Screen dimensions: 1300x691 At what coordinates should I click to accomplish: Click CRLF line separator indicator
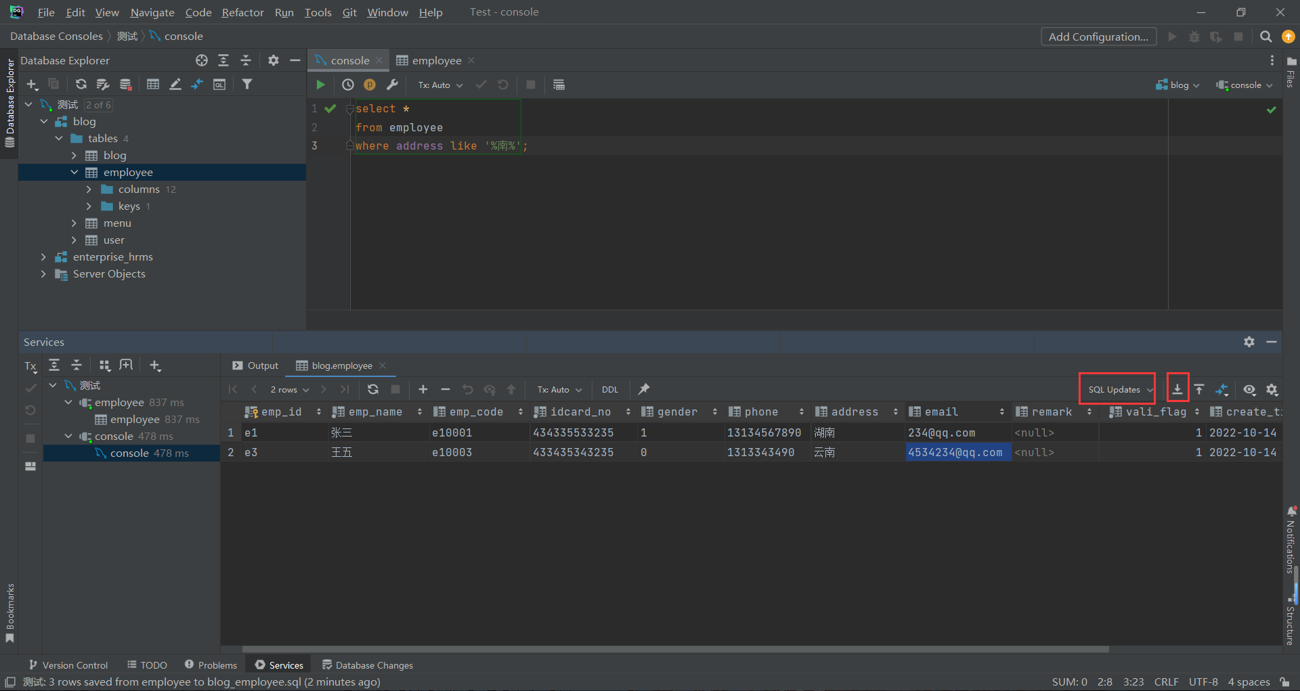(x=1166, y=682)
